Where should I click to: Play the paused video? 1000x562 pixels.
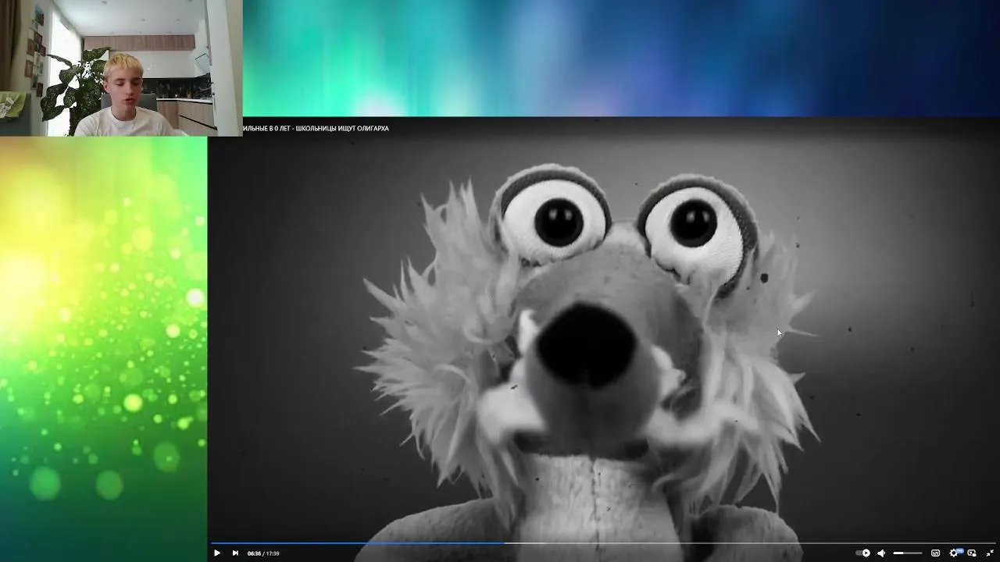click(217, 553)
